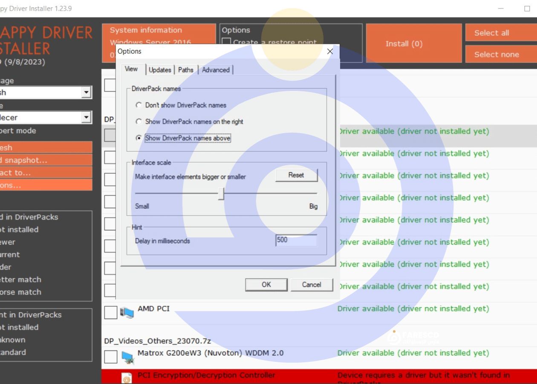This screenshot has width=537, height=384.
Task: Toggle Standard filter in sidebar
Action: pyautogui.click(x=13, y=352)
